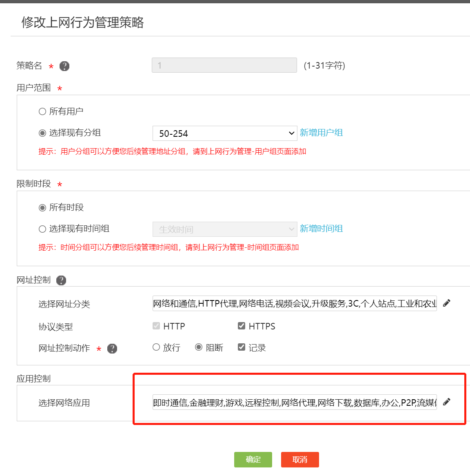
Task: Select the 选择现有时间组 radio button
Action: point(42,229)
